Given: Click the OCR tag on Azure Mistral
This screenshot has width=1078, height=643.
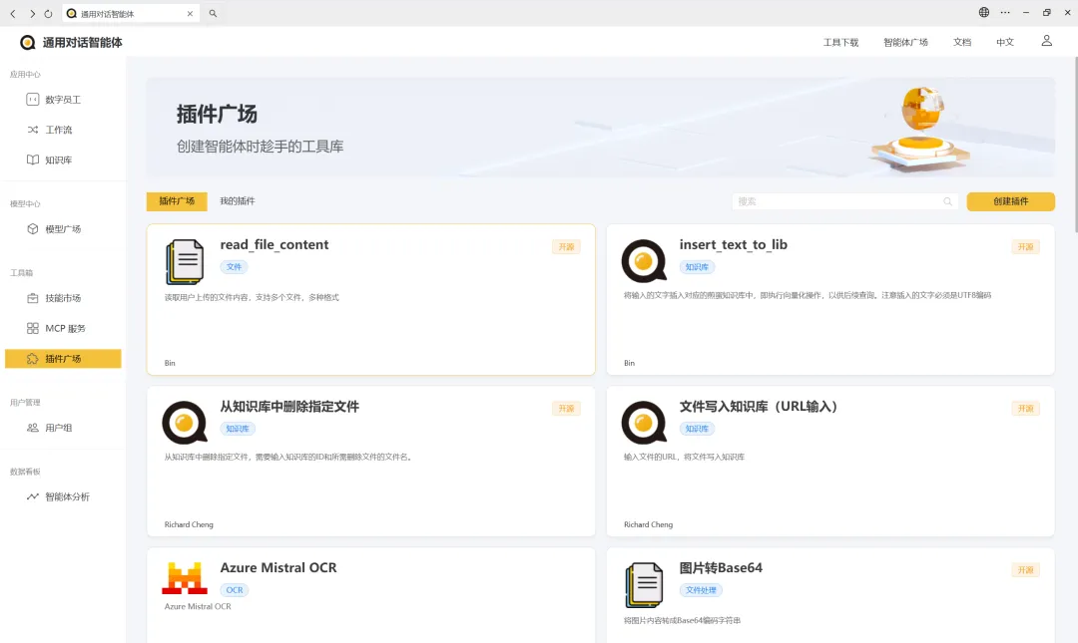Looking at the screenshot, I should pos(235,590).
